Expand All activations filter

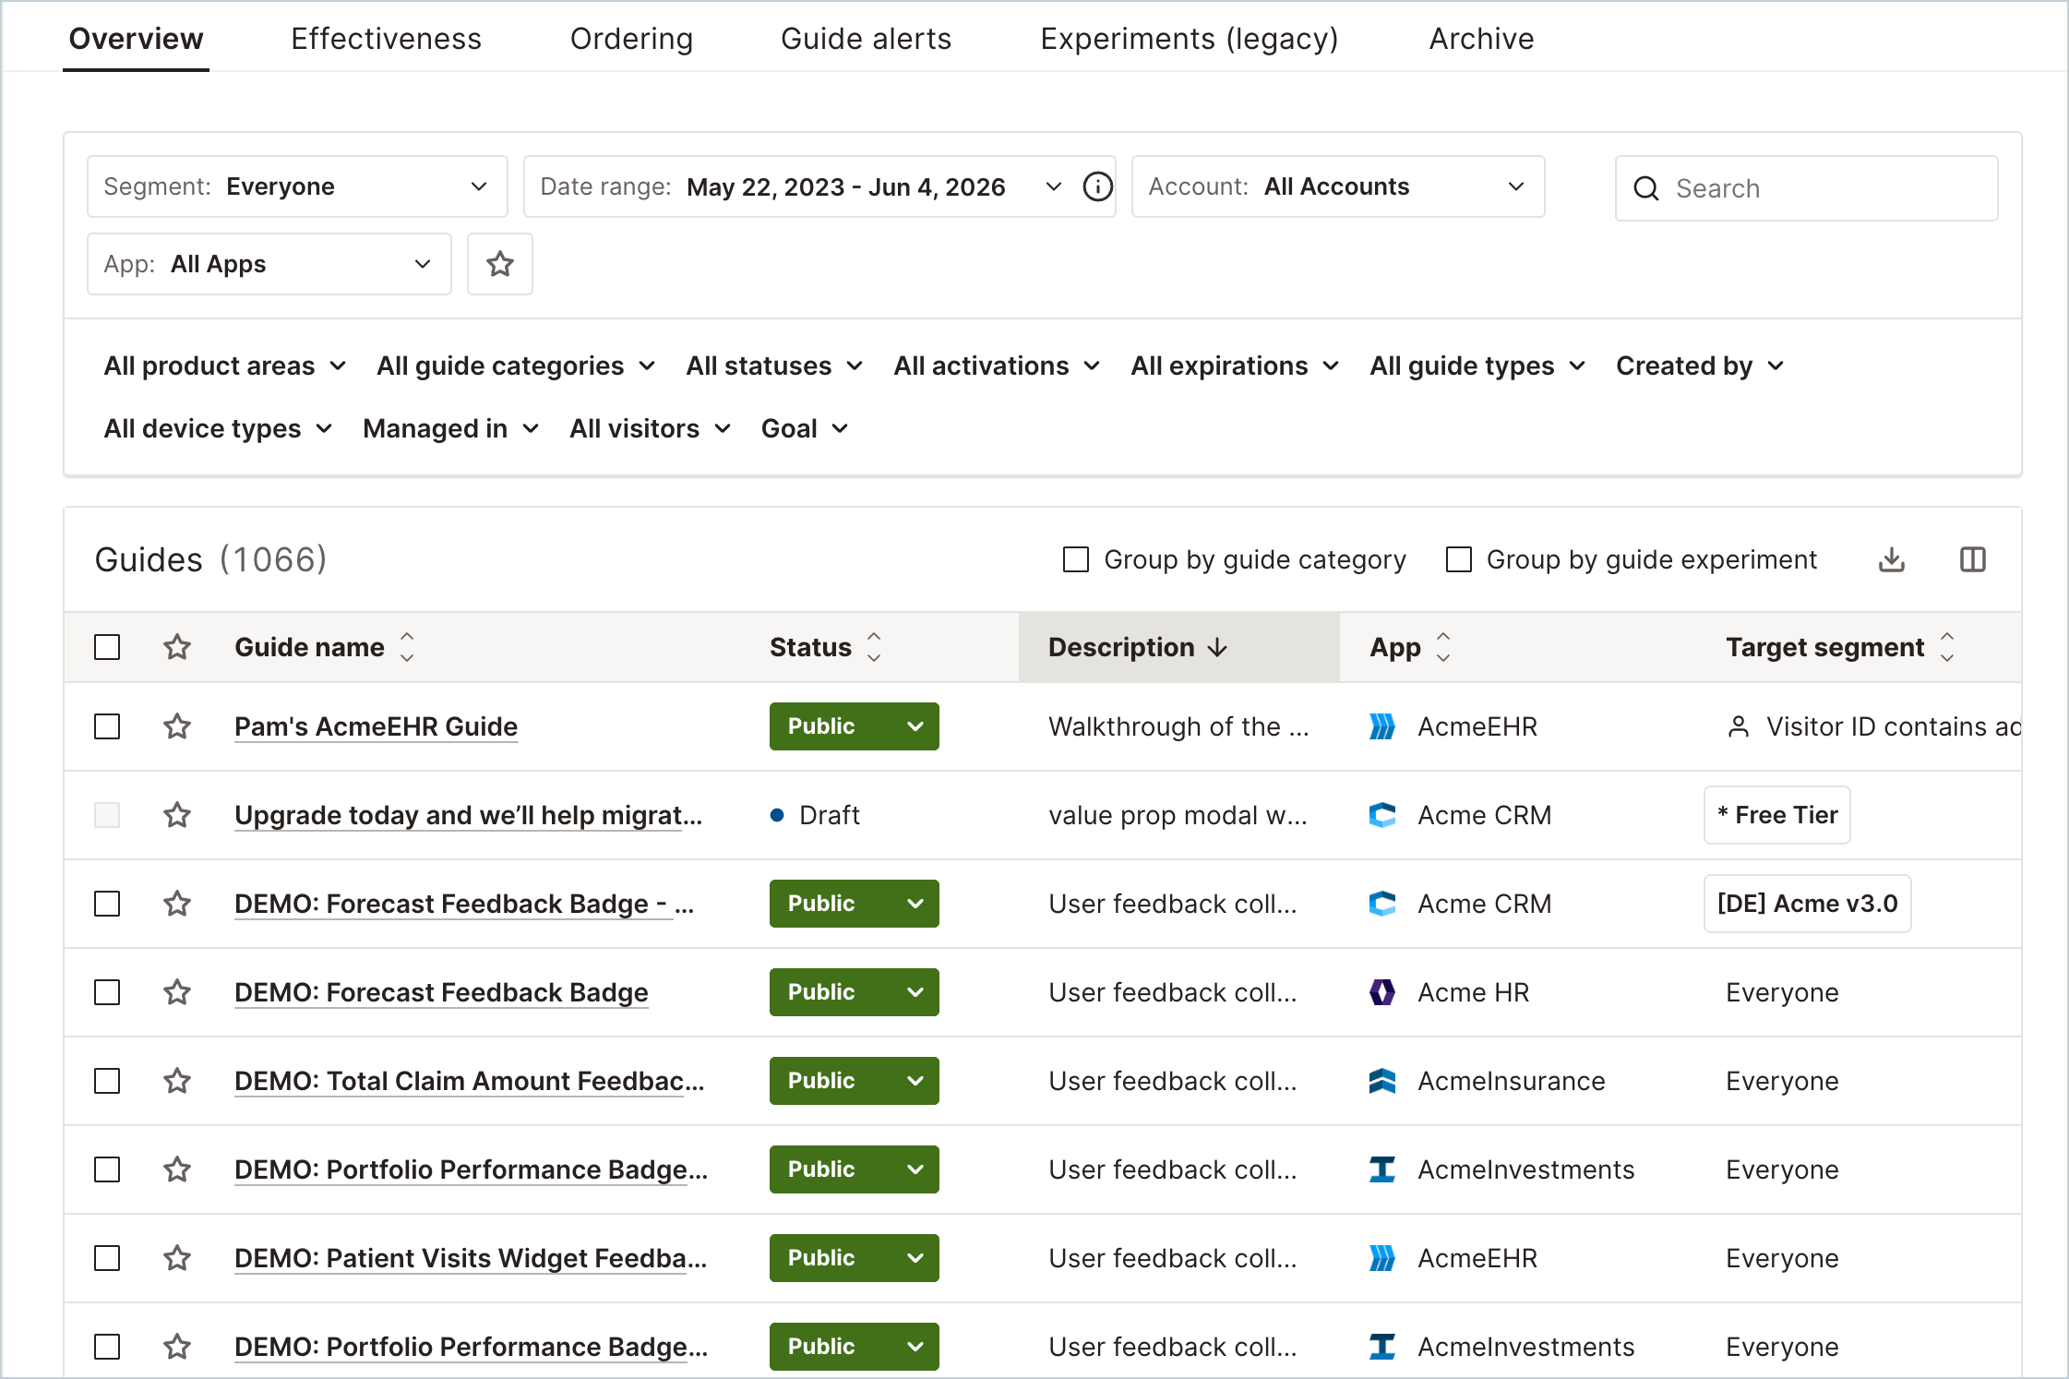[x=997, y=366]
